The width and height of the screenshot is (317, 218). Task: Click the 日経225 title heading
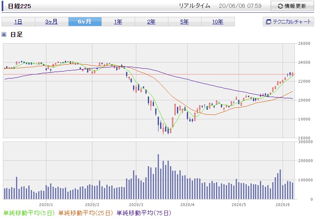(20, 6)
